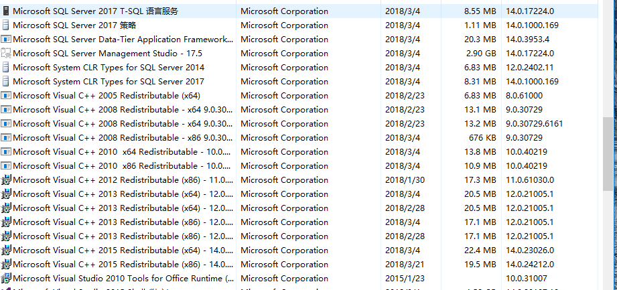This screenshot has width=617, height=290.
Task: Click 'Microsoft Corporation' in the Management Studio row
Action: [285, 54]
